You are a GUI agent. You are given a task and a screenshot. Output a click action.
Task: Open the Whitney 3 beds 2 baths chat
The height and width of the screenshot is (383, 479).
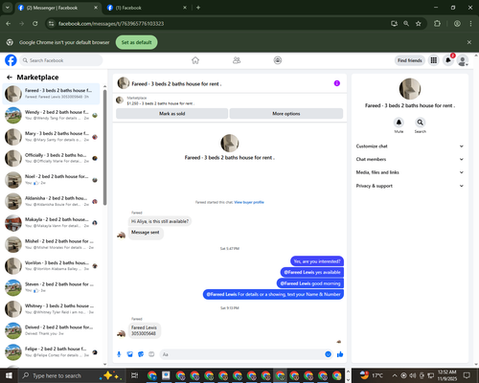tap(51, 308)
